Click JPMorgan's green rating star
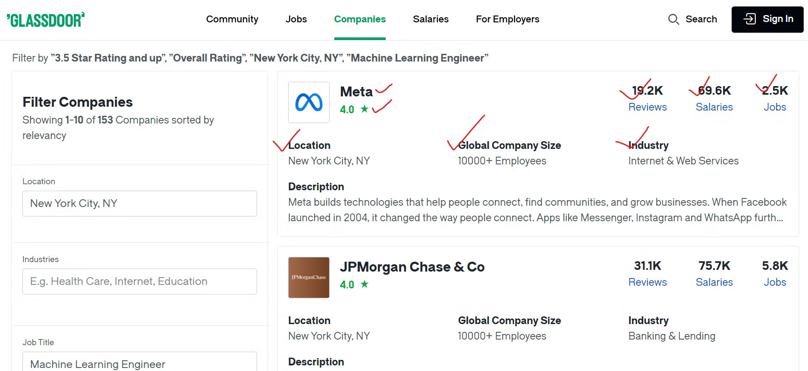The image size is (808, 371). (x=364, y=284)
